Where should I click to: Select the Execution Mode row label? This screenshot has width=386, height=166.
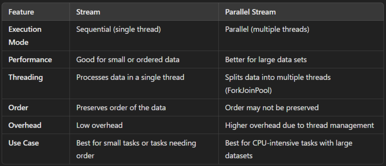click(25, 36)
